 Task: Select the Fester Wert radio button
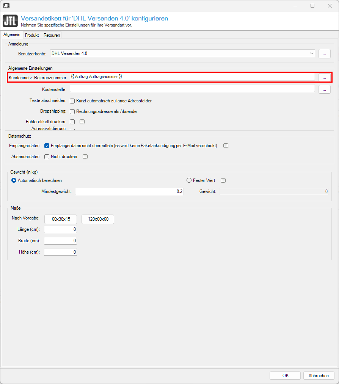point(189,180)
